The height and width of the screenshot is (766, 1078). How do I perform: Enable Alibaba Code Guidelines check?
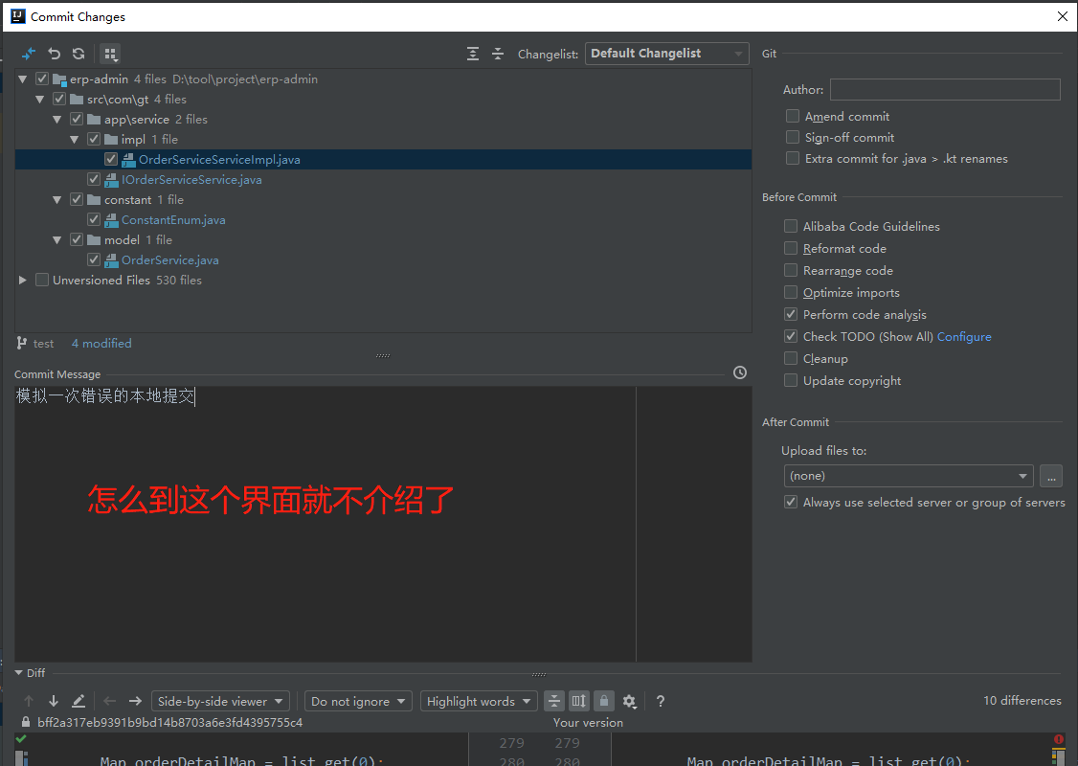point(791,226)
